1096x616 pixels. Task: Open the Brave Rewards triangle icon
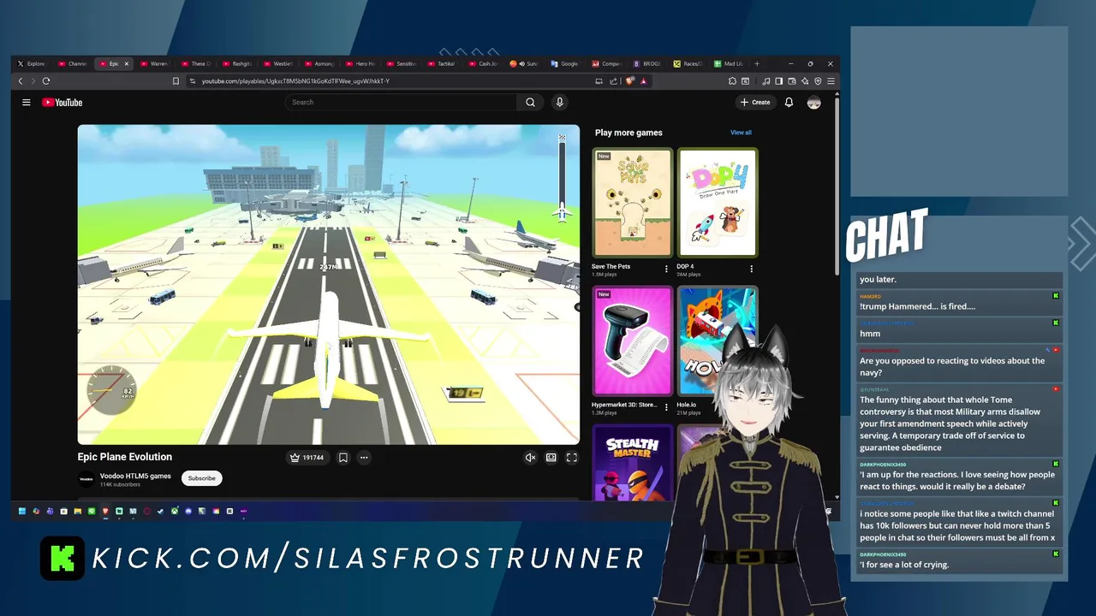click(643, 81)
